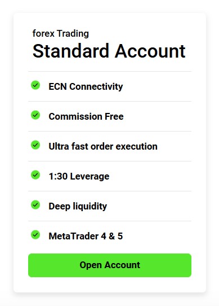
Task: Click the word forex in the subtitle
Action: [43, 33]
